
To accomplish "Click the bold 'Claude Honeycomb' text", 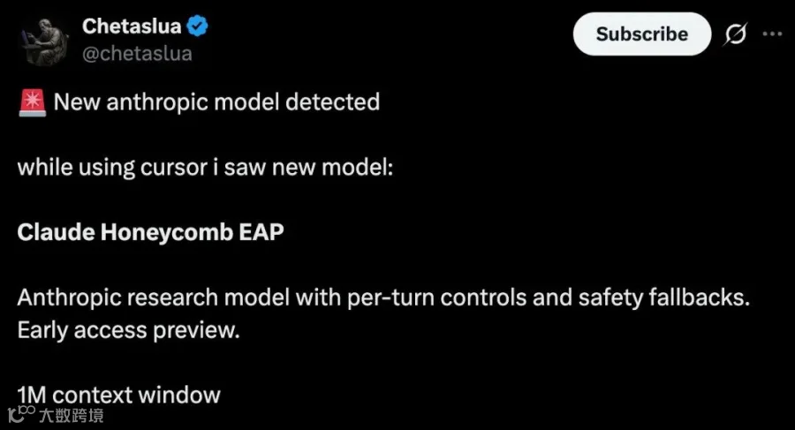I will 125,233.
